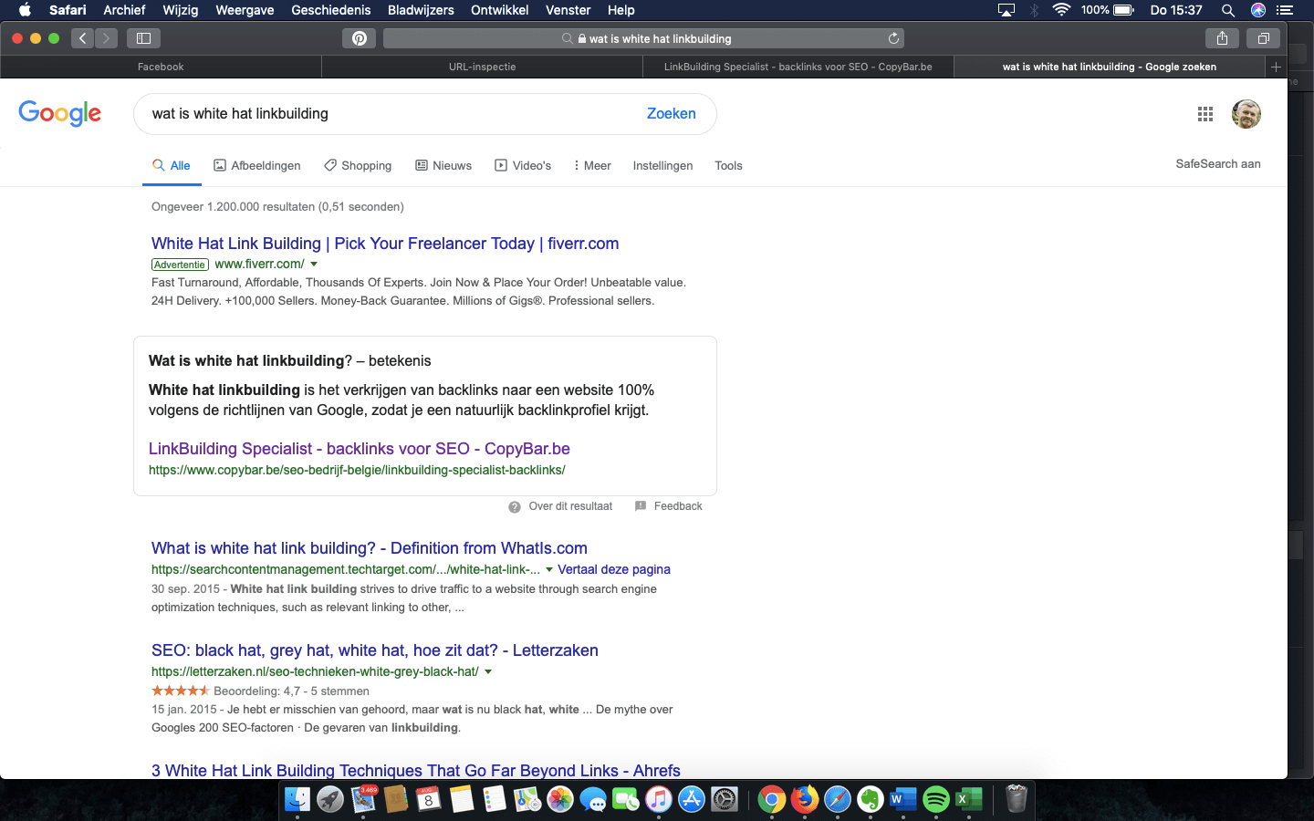Select the Nieuws search tab
1314x821 pixels.
pyautogui.click(x=443, y=165)
